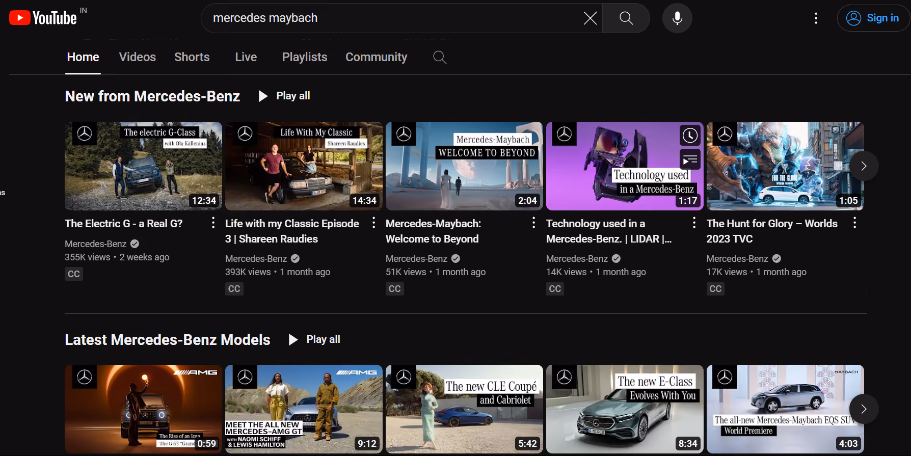
Task: Open Life With My Classic thumbnail
Action: [304, 166]
